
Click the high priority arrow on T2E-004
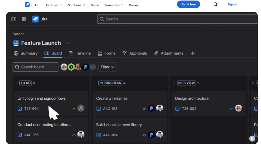pos(74,109)
